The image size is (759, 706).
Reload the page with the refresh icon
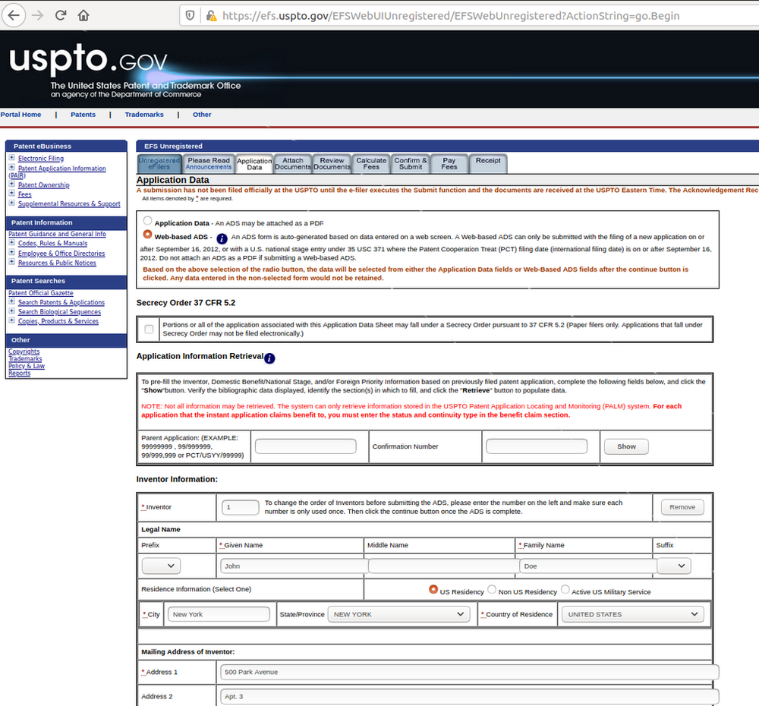(61, 15)
